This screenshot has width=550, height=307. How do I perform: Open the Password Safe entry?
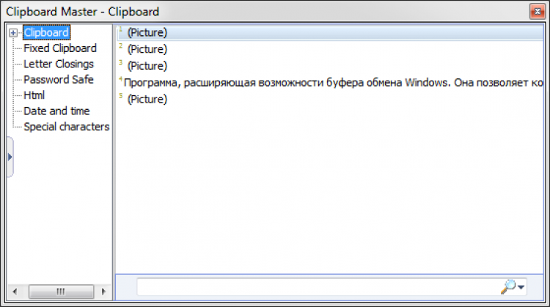[x=59, y=79]
